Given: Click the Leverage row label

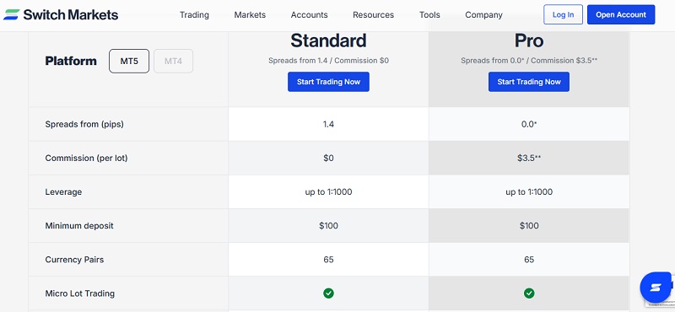Looking at the screenshot, I should click(63, 192).
